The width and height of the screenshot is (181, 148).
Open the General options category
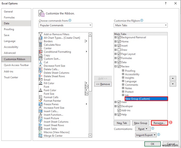tap(16, 12)
